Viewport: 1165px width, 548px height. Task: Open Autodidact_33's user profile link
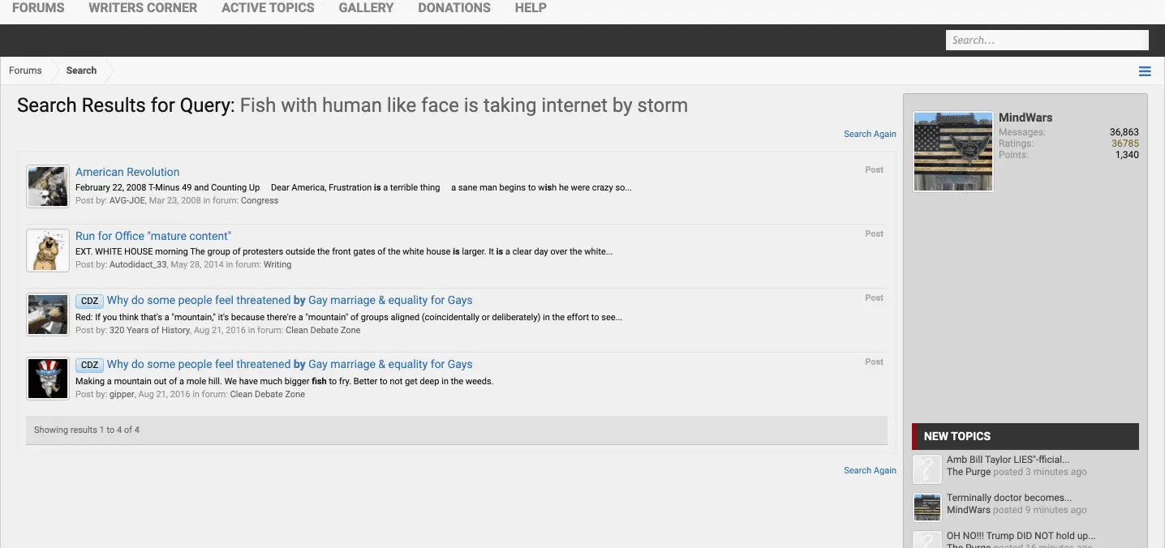coord(137,264)
